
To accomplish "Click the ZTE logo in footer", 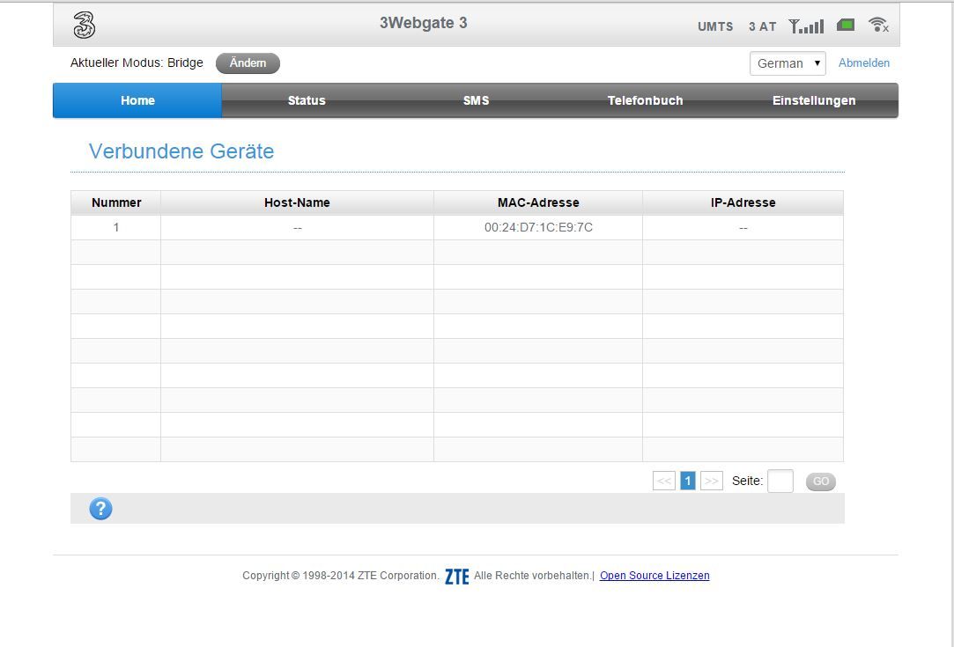I will (456, 577).
